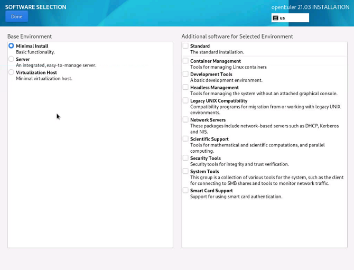
Task: Enable Scientific Support checkbox
Action: [185, 139]
